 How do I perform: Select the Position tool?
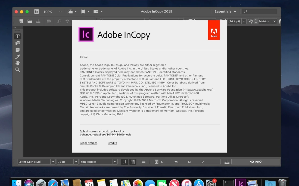coord(17,43)
